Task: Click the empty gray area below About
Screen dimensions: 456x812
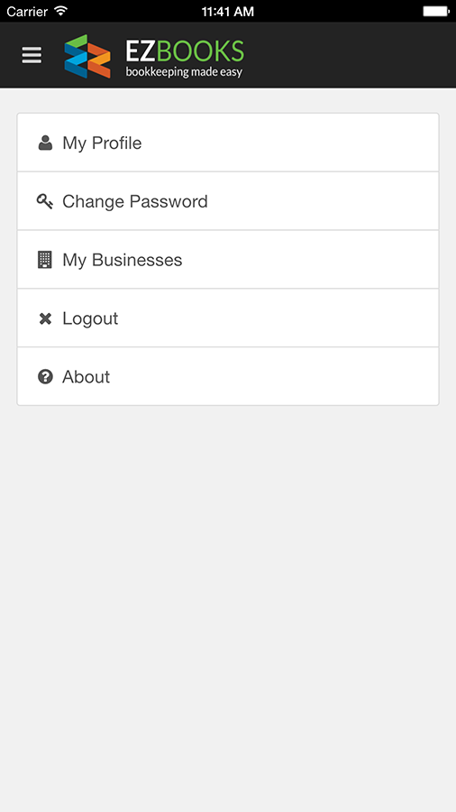Action: (228, 608)
